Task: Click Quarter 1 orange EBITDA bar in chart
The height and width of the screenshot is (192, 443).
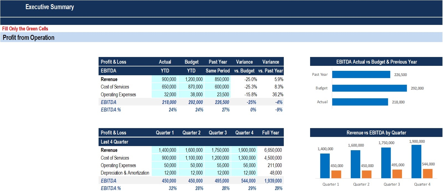Action: [x=336, y=174]
